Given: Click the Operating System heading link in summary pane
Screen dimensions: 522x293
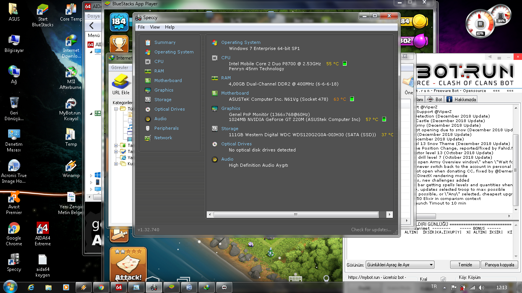Looking at the screenshot, I should 241,42.
